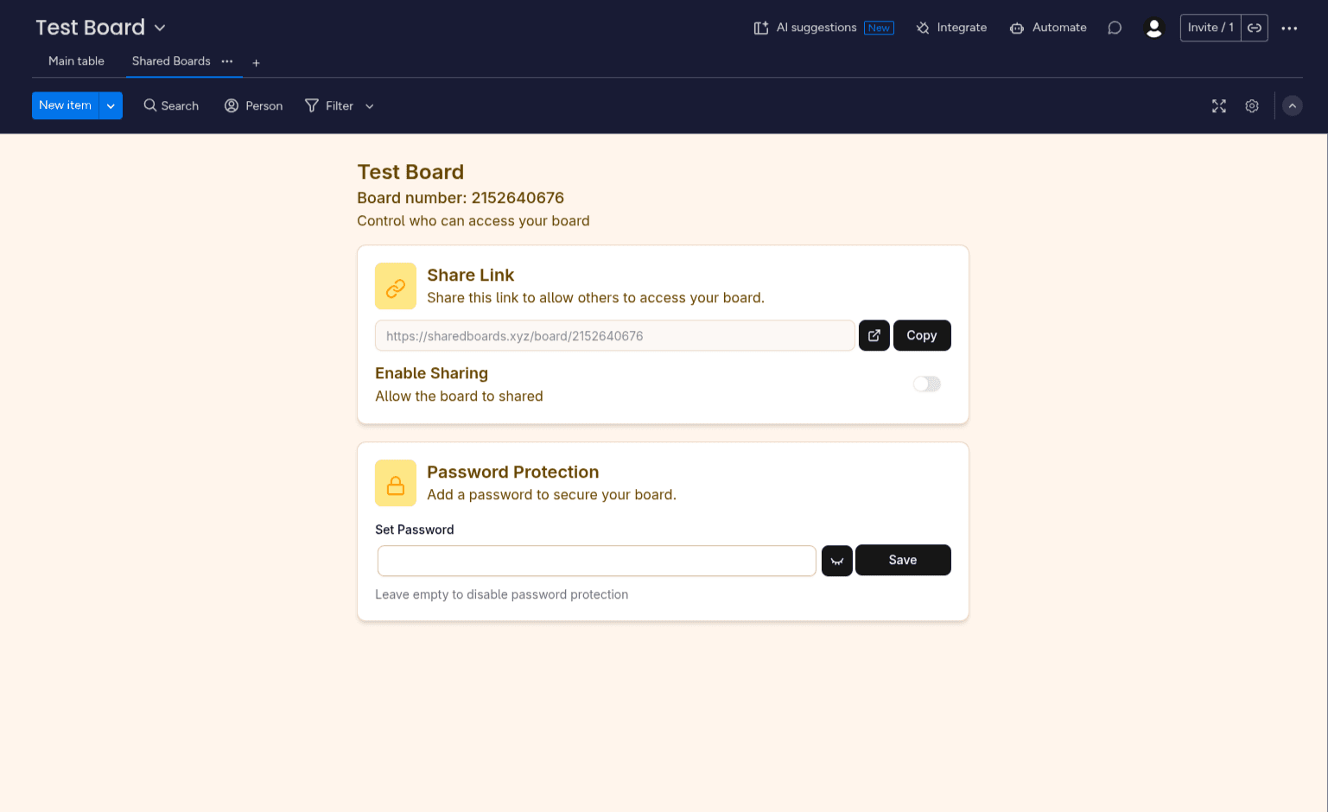This screenshot has height=812, width=1328.
Task: Enter fullscreen with expand arrows icon
Action: pyautogui.click(x=1218, y=105)
